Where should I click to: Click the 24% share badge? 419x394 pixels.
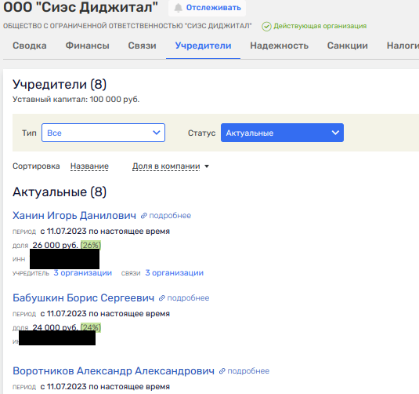point(91,327)
